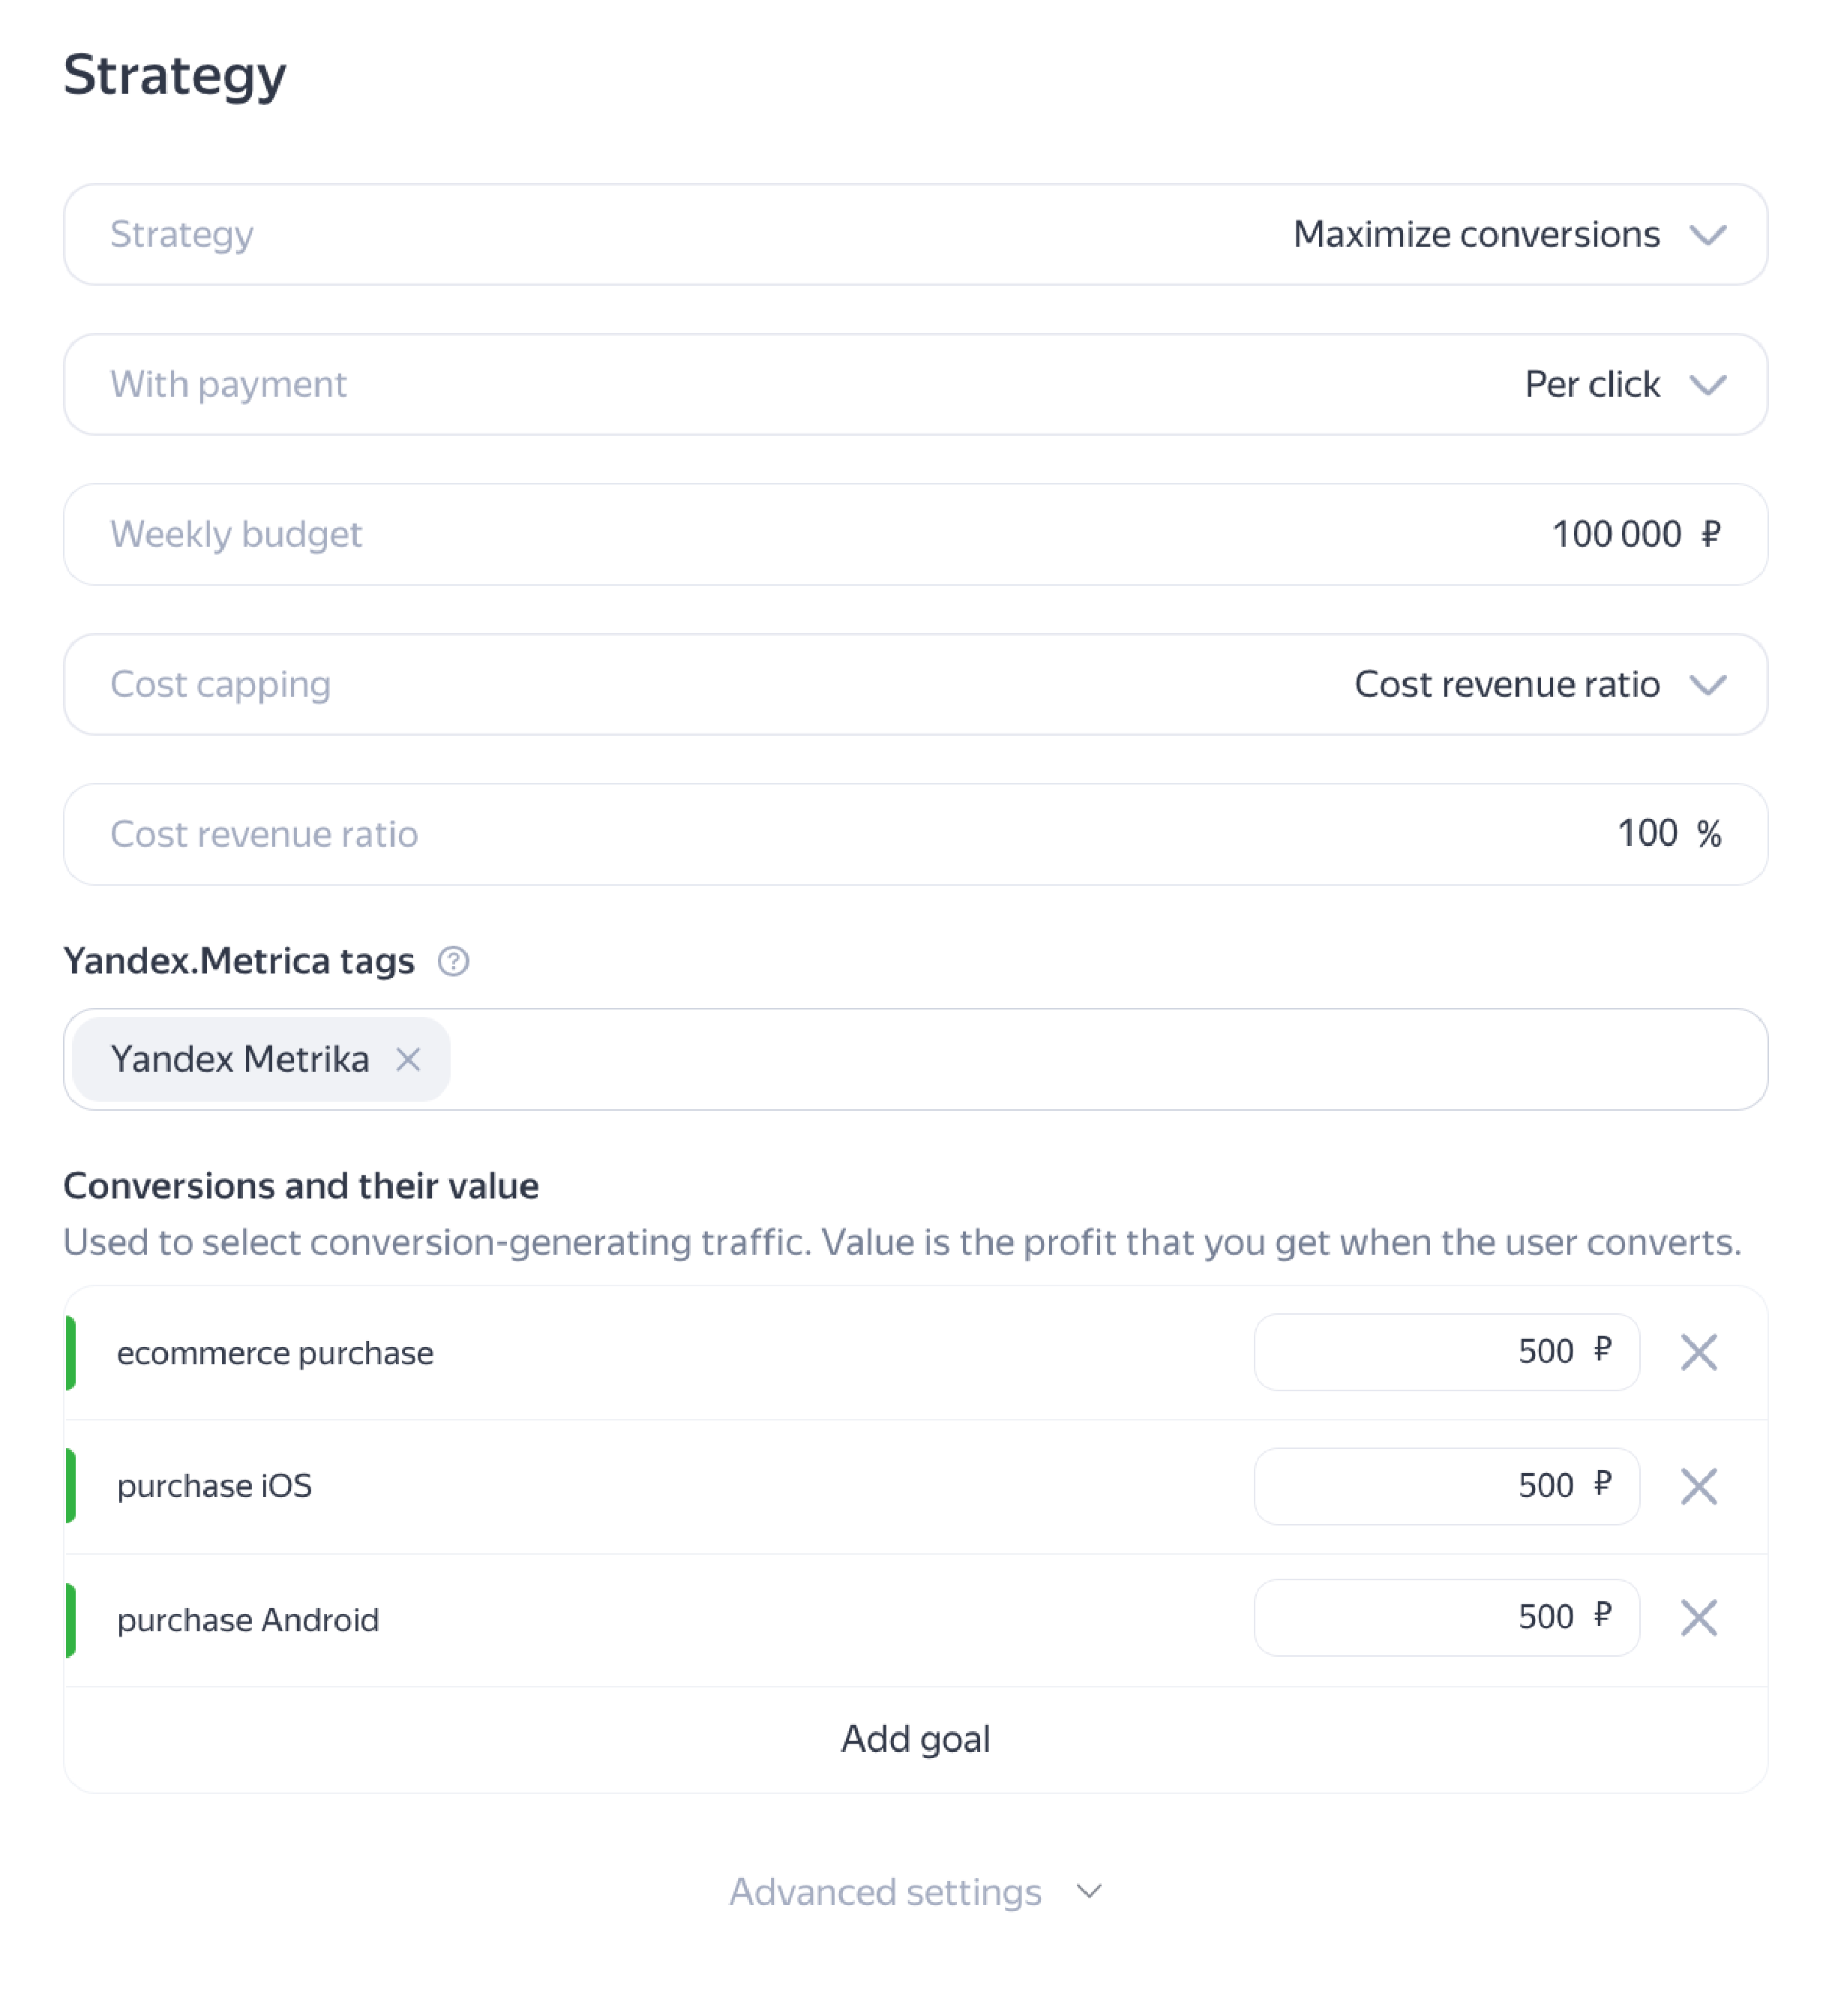Viewport: 1832px width, 2016px height.
Task: Click the Per click payment value
Action: [x=1591, y=385]
